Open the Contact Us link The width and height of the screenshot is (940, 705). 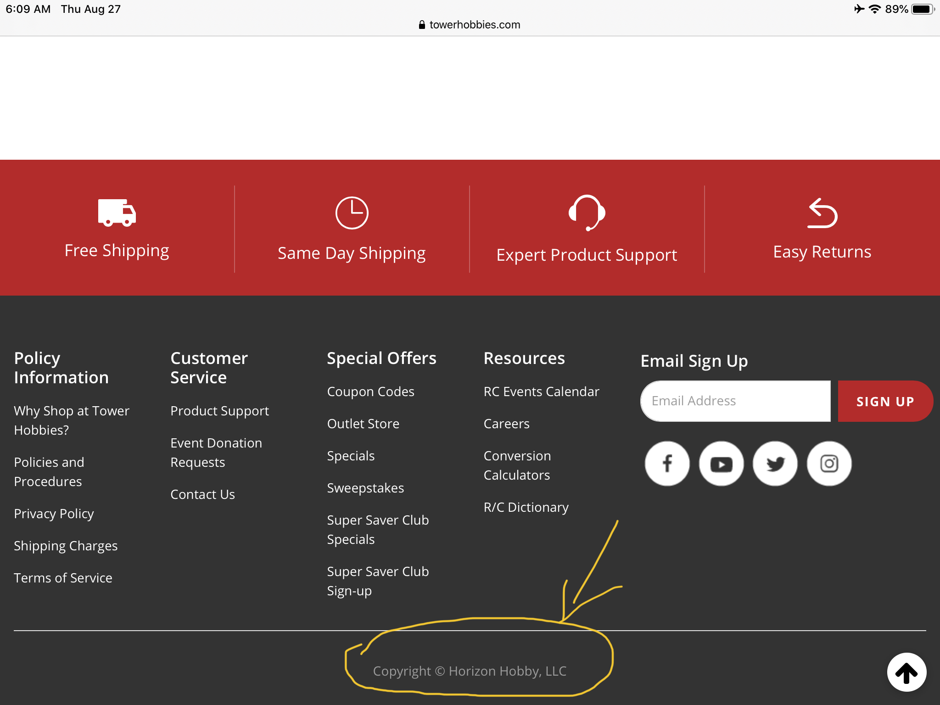click(x=202, y=494)
